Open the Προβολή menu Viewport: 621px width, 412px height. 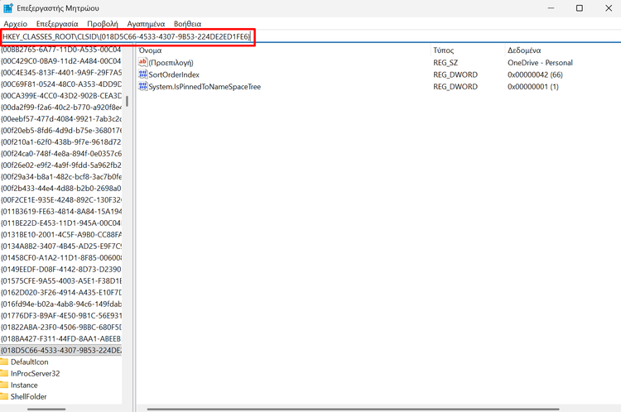(102, 24)
